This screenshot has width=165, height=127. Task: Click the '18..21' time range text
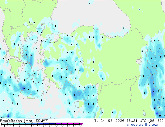pyautogui.click(x=132, y=121)
